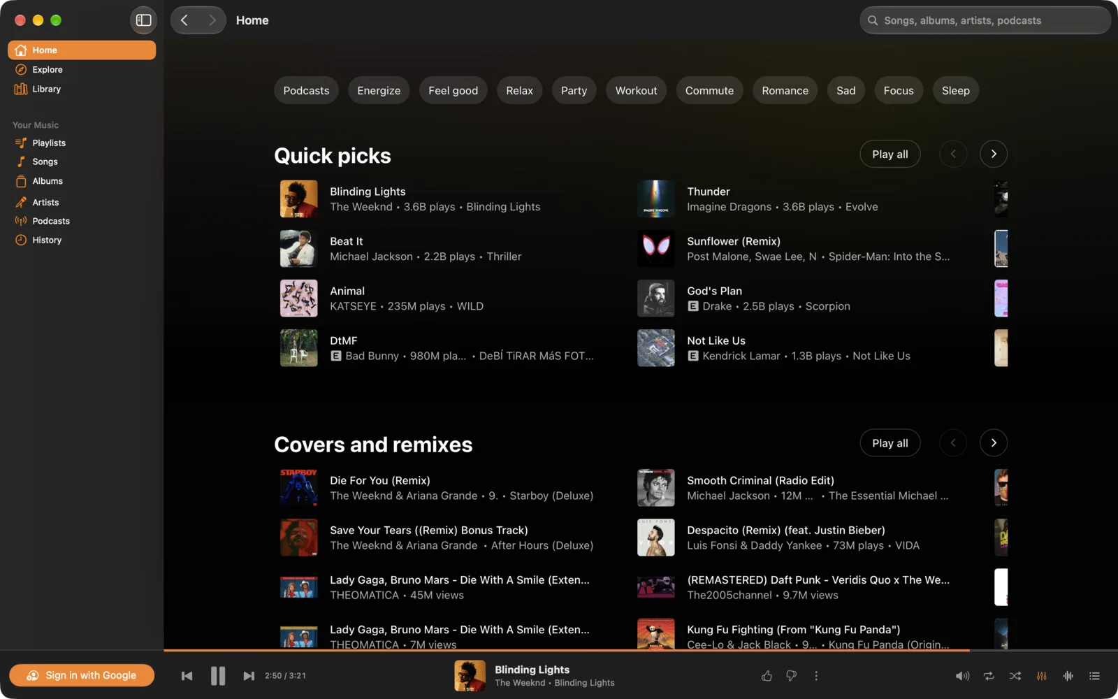The width and height of the screenshot is (1118, 699).
Task: Show next Covers and remixes page
Action: [x=993, y=442]
